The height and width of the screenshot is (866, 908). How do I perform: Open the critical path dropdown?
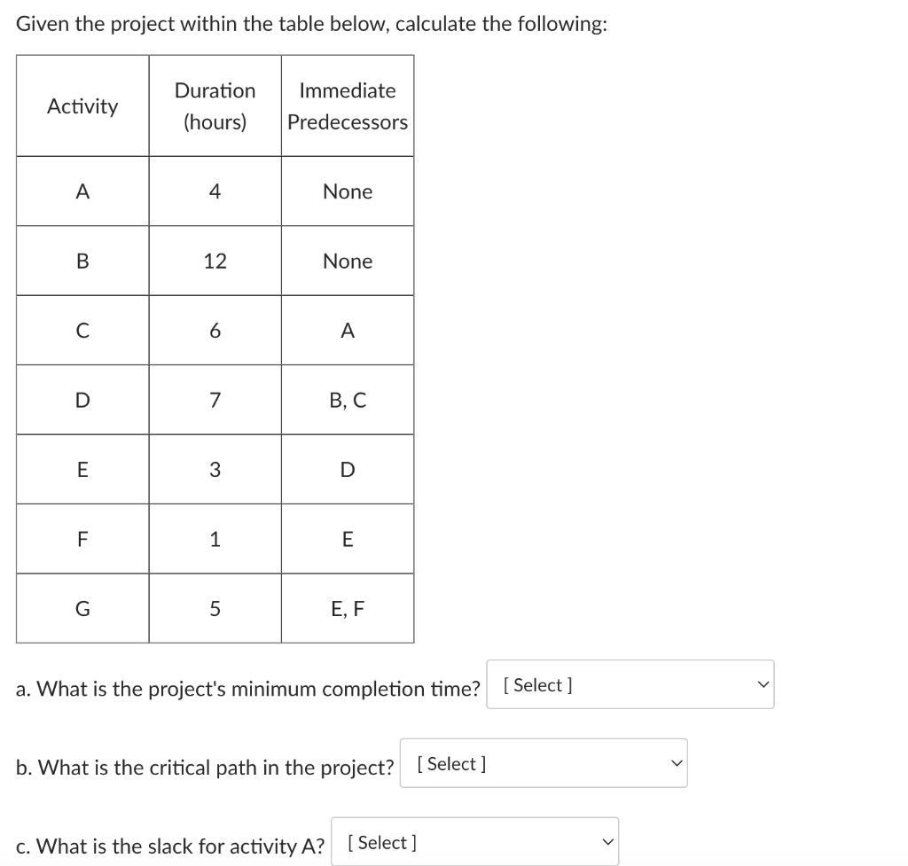(x=544, y=762)
